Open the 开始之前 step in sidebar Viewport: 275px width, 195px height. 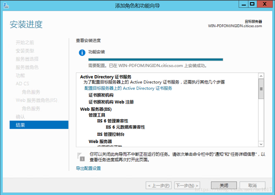click(x=25, y=42)
